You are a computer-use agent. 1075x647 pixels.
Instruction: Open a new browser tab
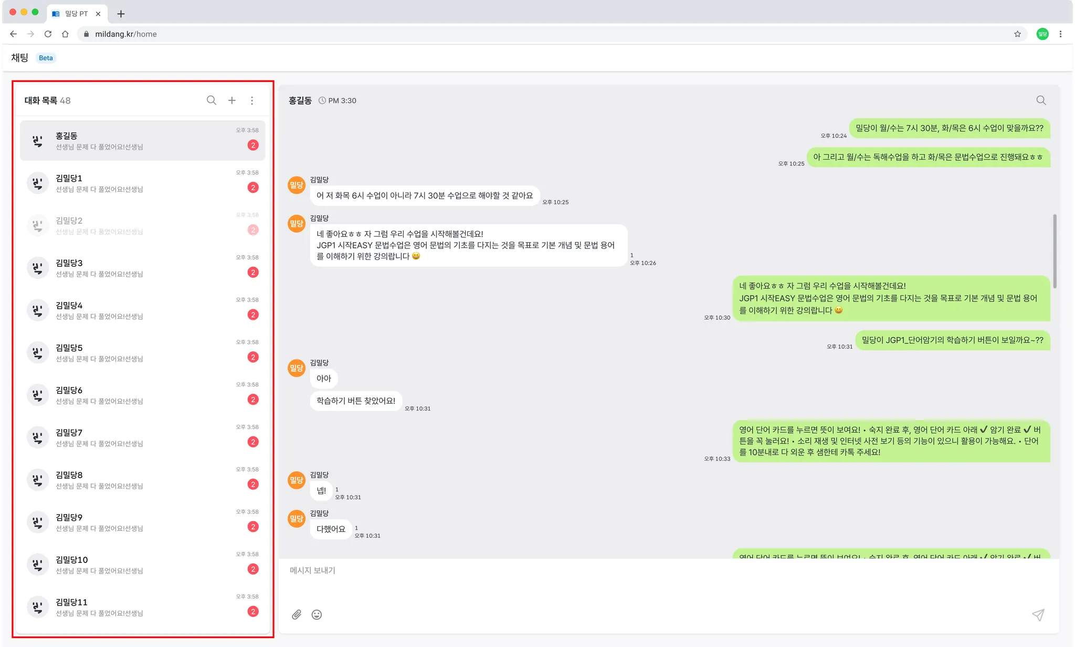[121, 14]
